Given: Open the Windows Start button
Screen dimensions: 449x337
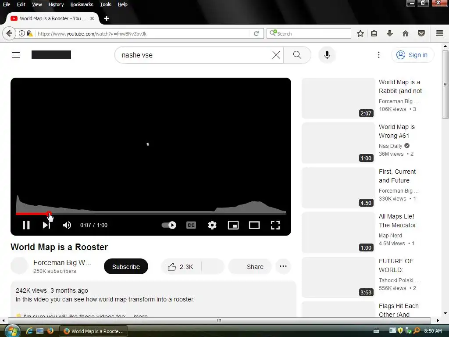Looking at the screenshot, I should point(12,331).
